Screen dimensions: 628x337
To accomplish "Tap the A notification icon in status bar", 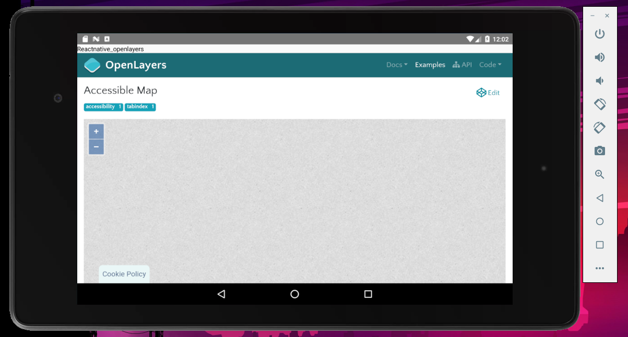I will click(x=107, y=39).
